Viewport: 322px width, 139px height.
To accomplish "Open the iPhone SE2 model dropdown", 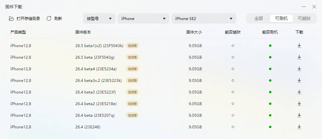I will point(204,18).
